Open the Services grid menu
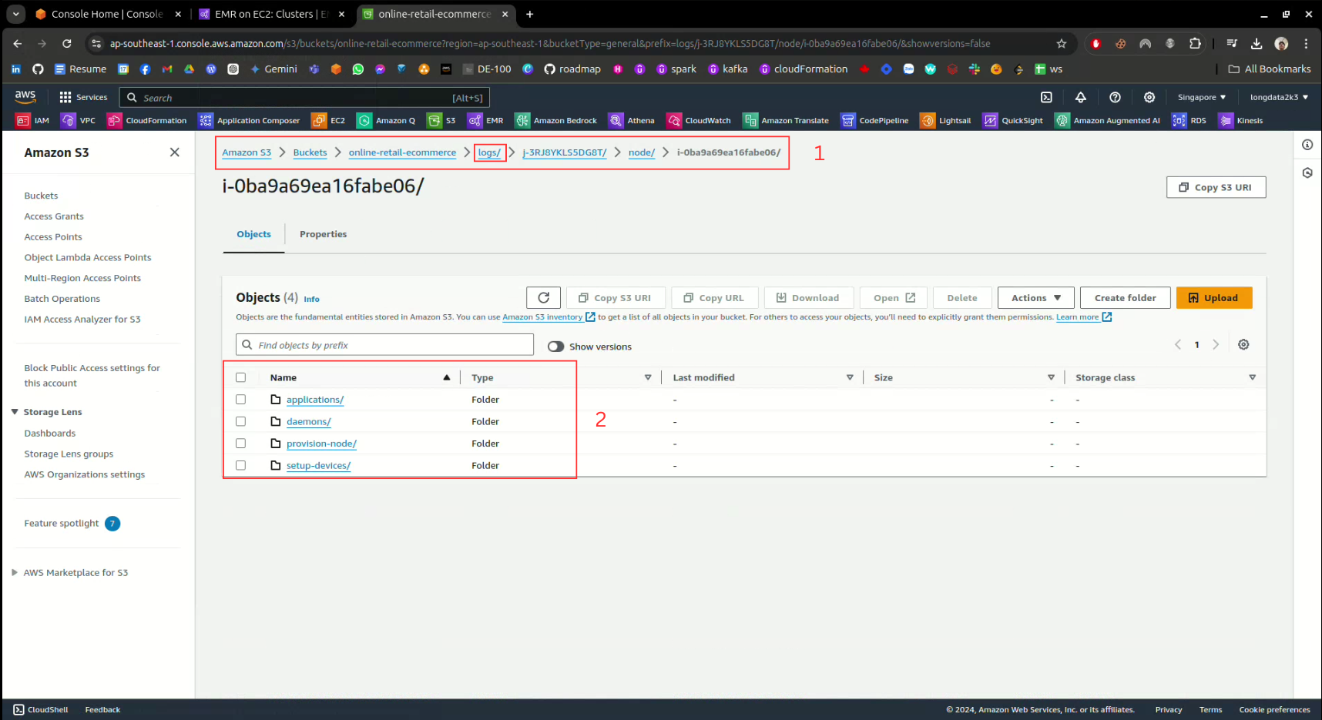The height and width of the screenshot is (720, 1322). [x=83, y=98]
